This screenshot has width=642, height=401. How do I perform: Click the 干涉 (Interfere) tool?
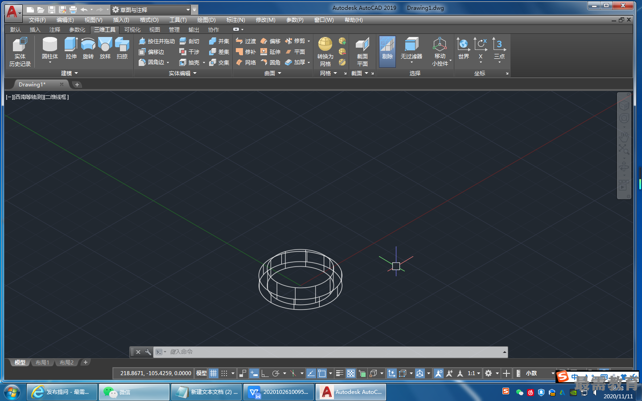pos(189,52)
